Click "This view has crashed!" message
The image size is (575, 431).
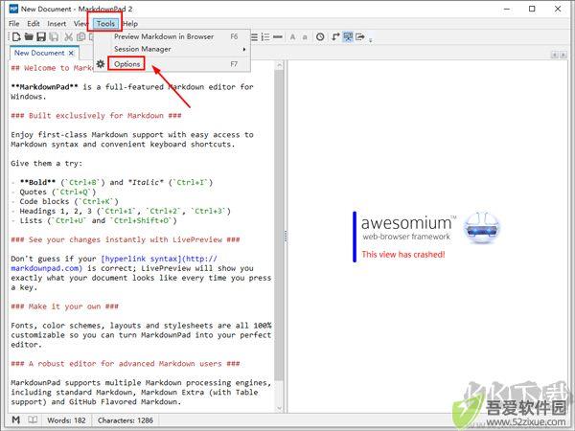pos(403,255)
